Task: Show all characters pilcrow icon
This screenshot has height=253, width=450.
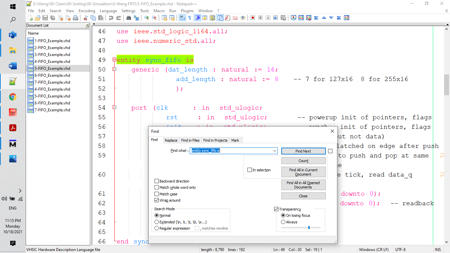Action: (189, 18)
